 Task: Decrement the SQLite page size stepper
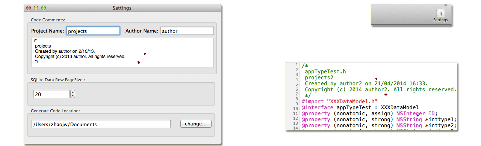[73, 96]
